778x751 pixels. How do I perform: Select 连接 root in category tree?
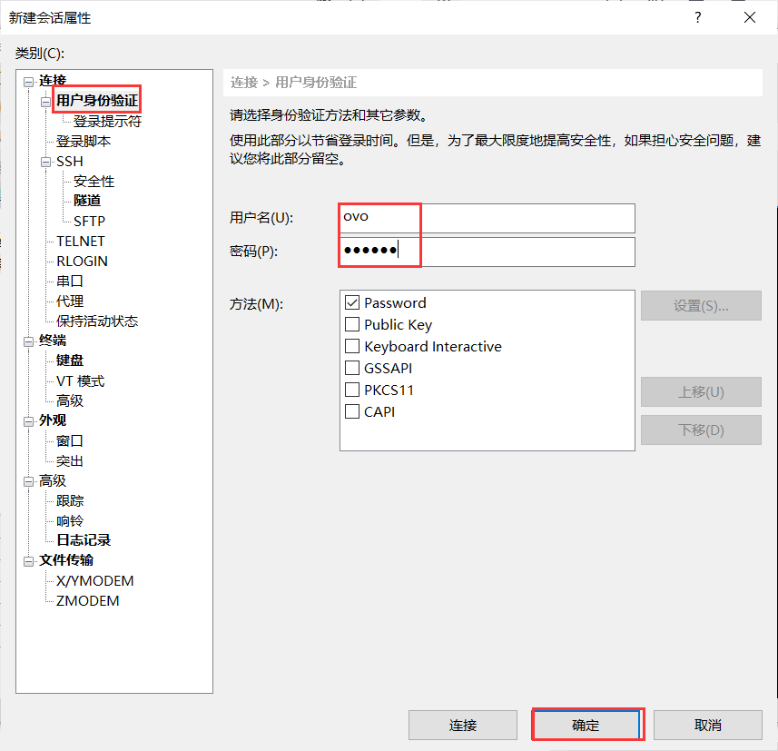point(53,81)
